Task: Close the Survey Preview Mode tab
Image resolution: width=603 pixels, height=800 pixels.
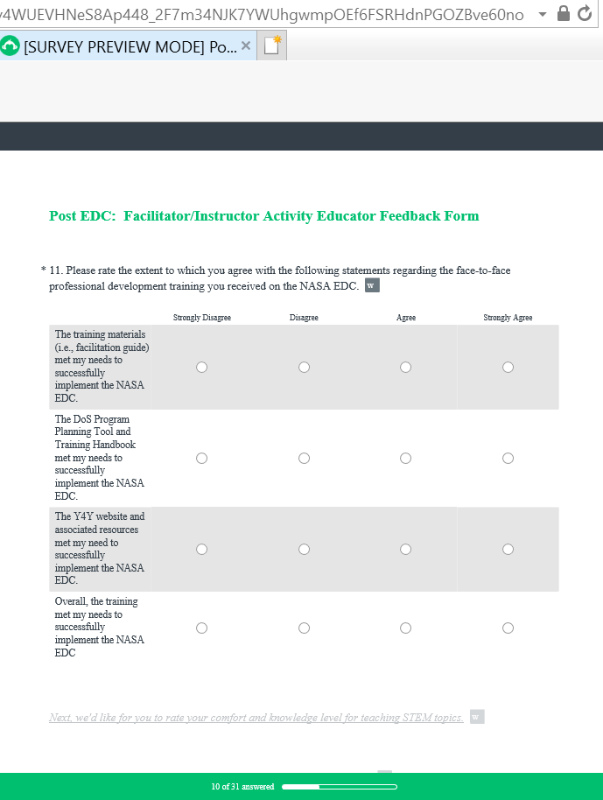Action: point(246,46)
